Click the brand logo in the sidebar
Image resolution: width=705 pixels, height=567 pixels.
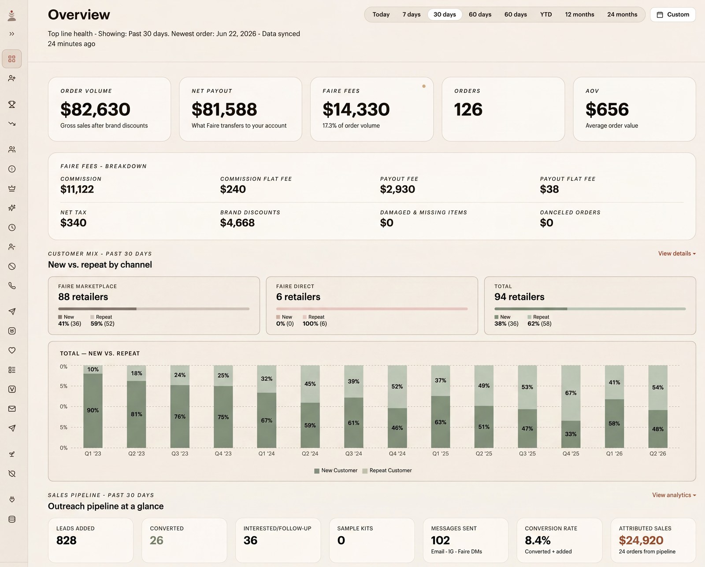point(12,16)
